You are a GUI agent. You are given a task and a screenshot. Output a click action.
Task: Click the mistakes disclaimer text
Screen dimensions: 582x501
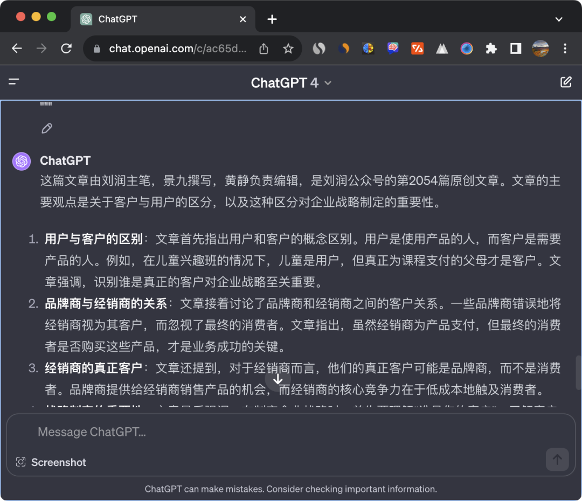pos(291,489)
